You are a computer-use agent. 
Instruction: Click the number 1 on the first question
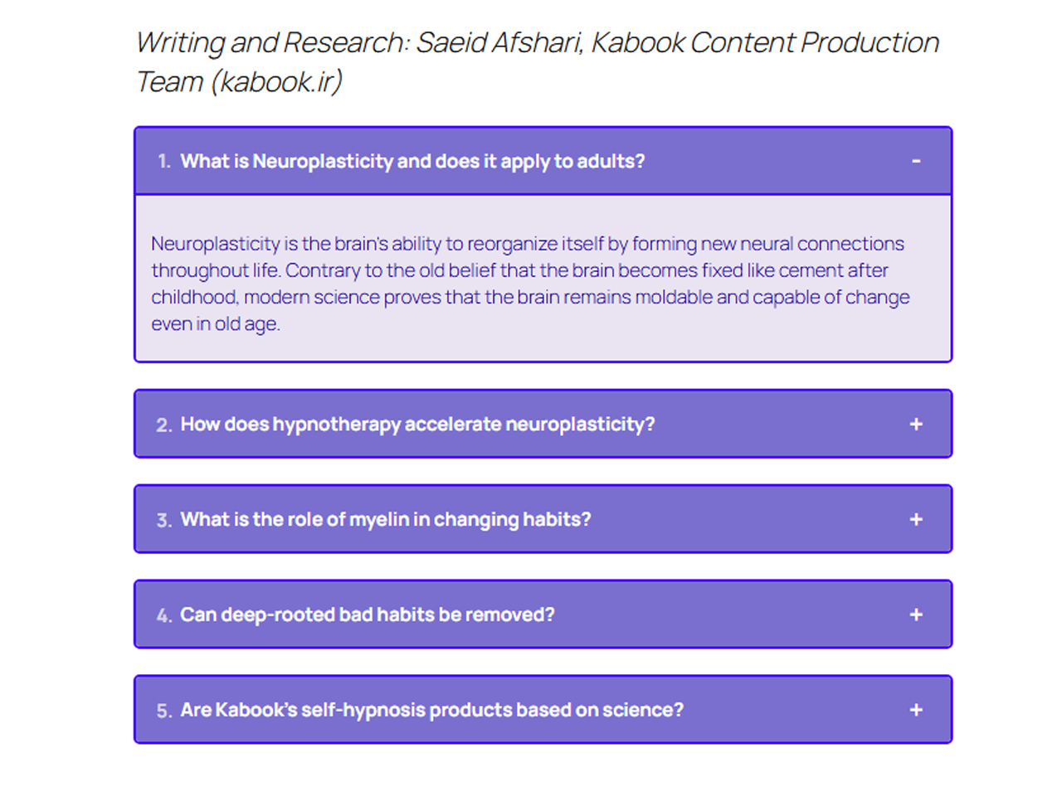163,161
